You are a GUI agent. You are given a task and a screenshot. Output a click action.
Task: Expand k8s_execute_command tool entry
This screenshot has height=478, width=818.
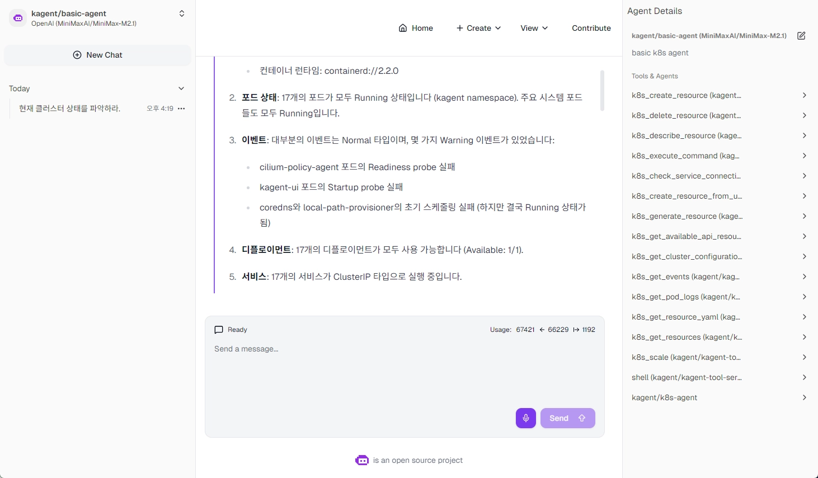718,156
